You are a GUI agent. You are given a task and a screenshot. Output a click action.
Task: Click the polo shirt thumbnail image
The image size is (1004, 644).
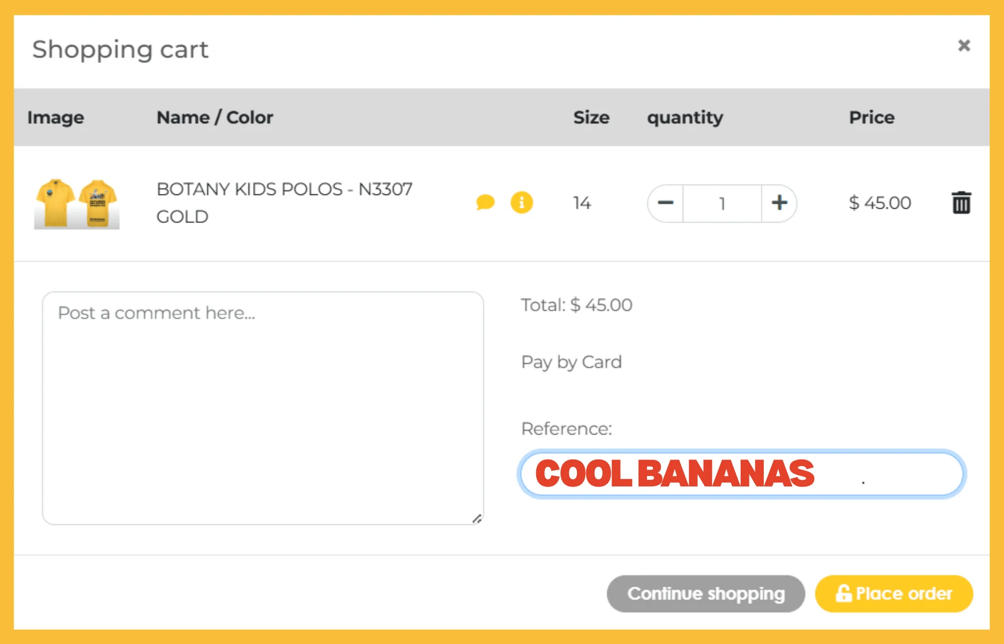[77, 203]
